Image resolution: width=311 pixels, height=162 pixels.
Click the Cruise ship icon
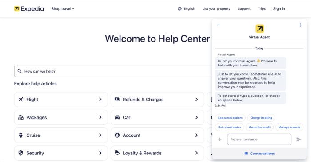click(20, 135)
